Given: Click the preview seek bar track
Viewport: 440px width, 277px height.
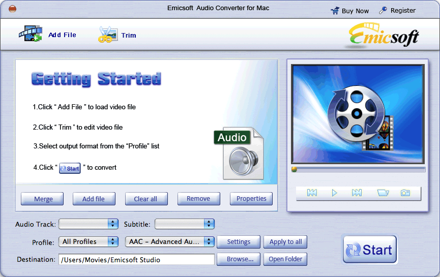Looking at the screenshot, I should [x=359, y=169].
